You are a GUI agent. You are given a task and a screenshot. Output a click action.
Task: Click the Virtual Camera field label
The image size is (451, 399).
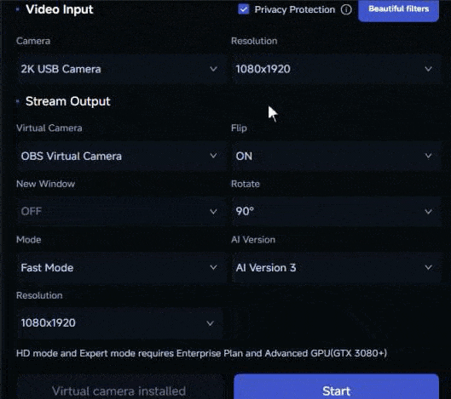pos(49,128)
